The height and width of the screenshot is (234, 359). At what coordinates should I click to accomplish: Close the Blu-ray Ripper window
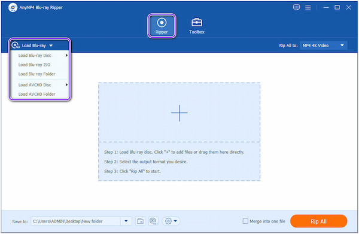348,8
